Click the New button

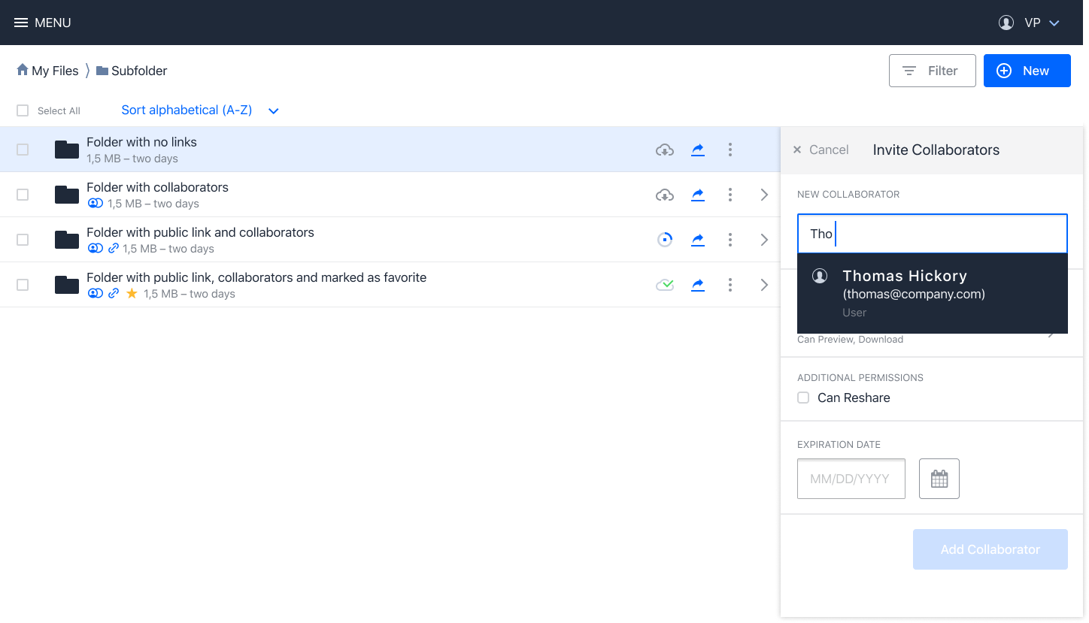coord(1027,71)
